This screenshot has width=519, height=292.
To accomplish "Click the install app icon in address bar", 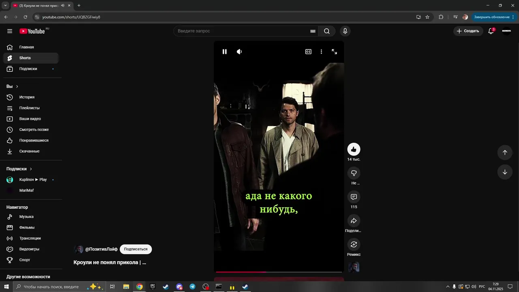I will tap(418, 17).
